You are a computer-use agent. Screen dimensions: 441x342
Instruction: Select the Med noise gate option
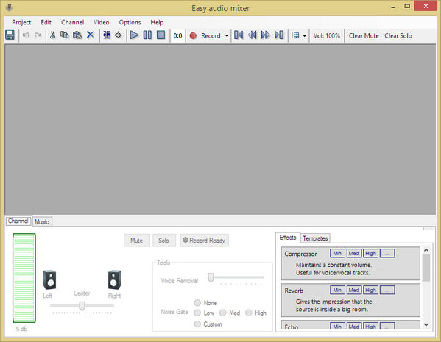tap(223, 313)
